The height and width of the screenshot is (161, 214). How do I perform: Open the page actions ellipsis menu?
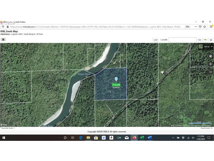coord(196,27)
